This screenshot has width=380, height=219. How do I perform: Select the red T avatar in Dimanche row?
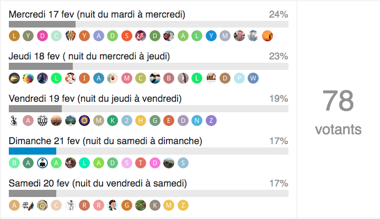141,163
